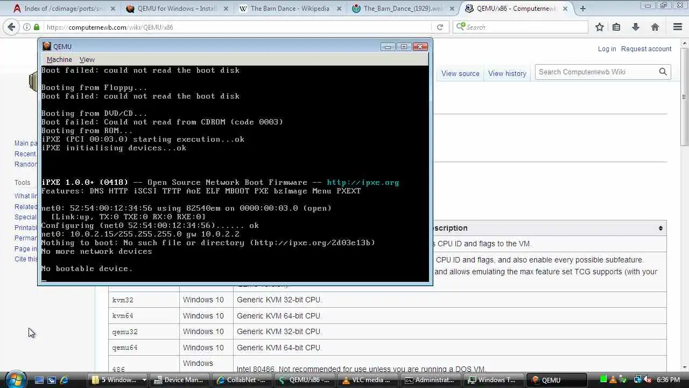This screenshot has height=388, width=689.
Task: Launch Internet Explorer from quick launch
Action: pyautogui.click(x=64, y=380)
